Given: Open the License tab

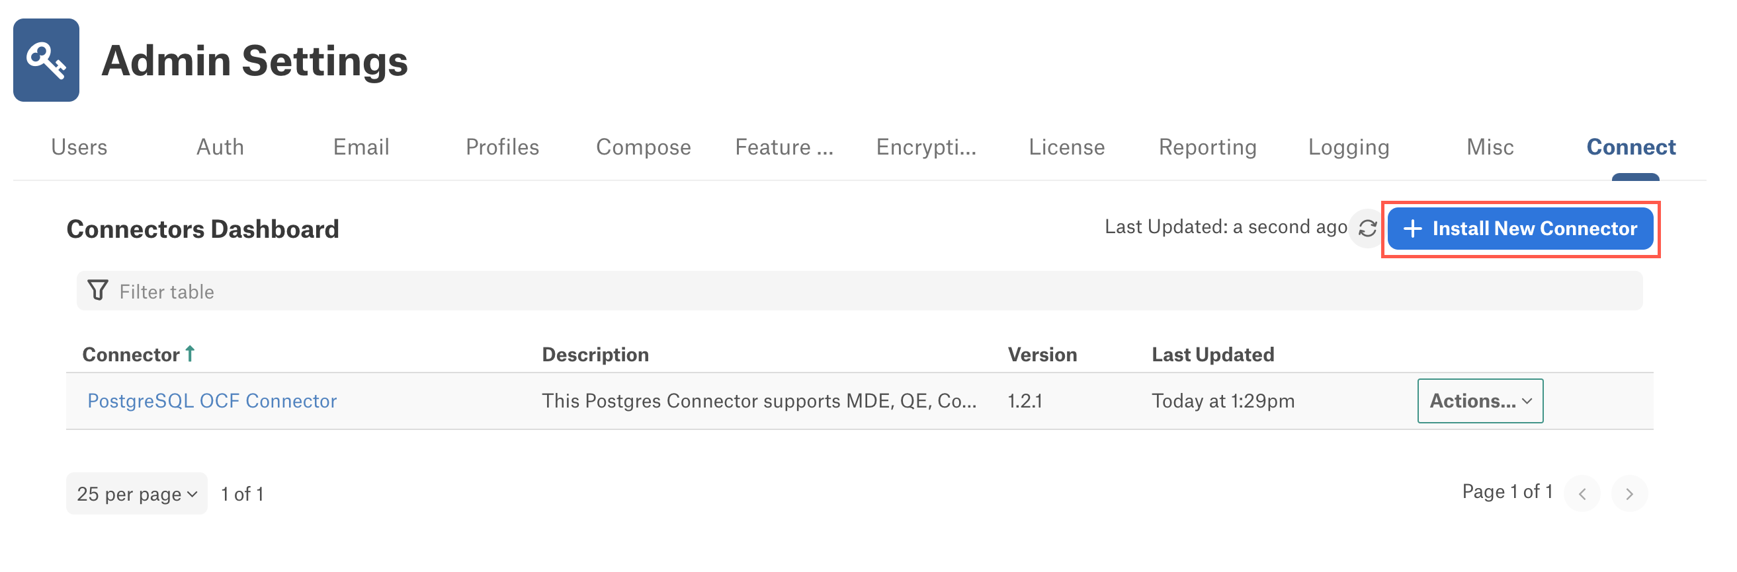Looking at the screenshot, I should coord(1067,147).
